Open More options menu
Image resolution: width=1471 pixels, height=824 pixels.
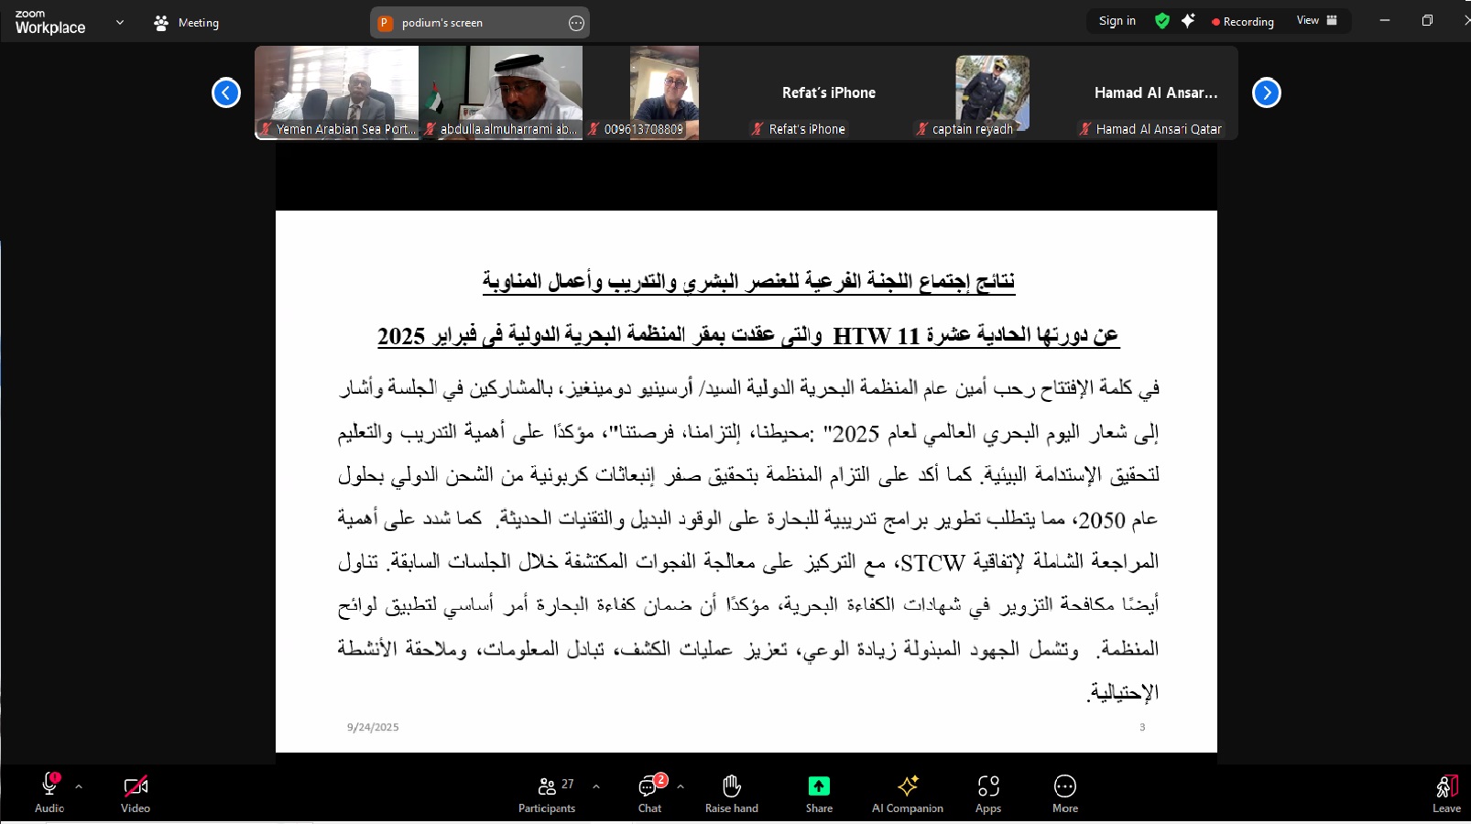click(x=1065, y=793)
